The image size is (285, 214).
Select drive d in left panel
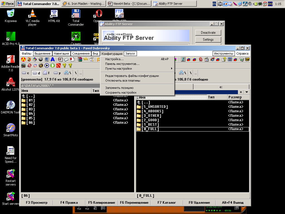pos(36,73)
